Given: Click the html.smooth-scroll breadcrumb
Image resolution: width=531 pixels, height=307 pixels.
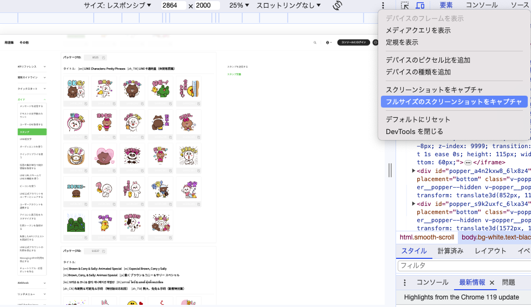Looking at the screenshot, I should [x=427, y=237].
